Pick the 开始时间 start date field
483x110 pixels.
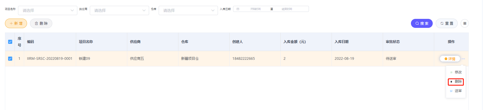(255, 9)
